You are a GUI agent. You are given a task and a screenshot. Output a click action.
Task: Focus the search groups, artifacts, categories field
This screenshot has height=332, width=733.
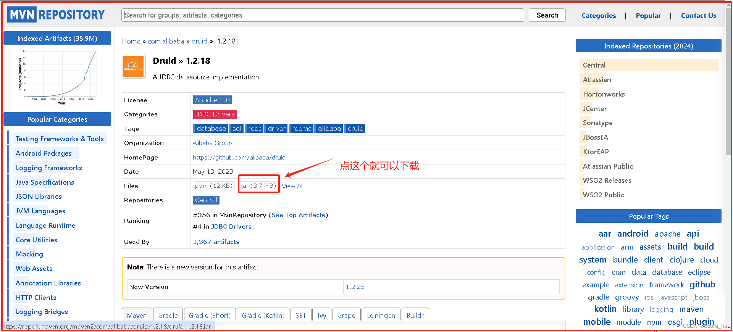tap(323, 15)
